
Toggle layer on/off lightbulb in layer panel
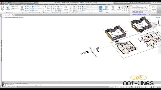(x=123, y=7)
